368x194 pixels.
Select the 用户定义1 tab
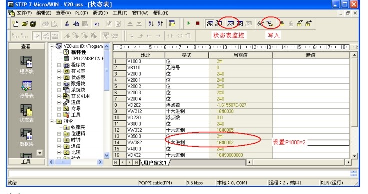[x=155, y=162]
